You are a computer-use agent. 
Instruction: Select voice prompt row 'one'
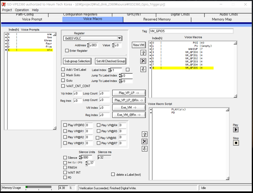click(30, 34)
